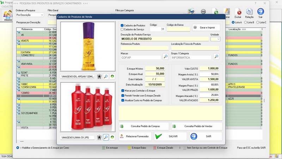Click the image icon on row 123456123456

tap(19, 87)
